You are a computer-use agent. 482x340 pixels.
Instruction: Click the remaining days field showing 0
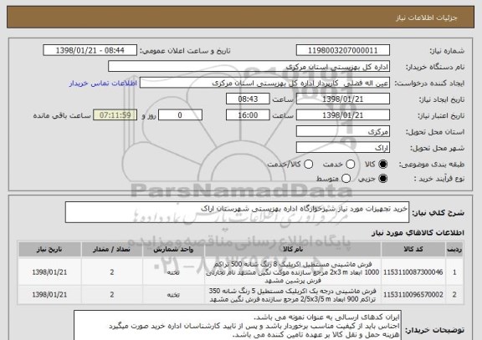coord(180,115)
